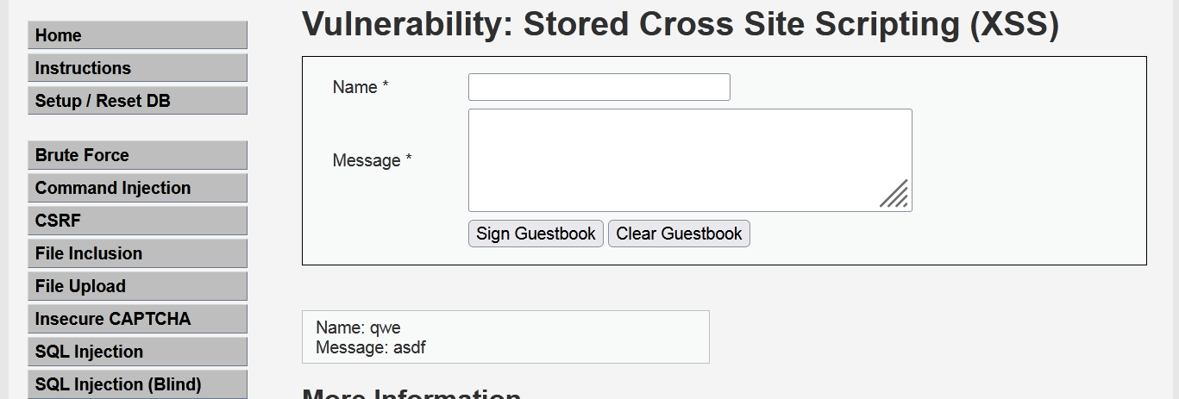Choose File Inclusion from the sidebar
1179x399 pixels.
pyautogui.click(x=137, y=253)
